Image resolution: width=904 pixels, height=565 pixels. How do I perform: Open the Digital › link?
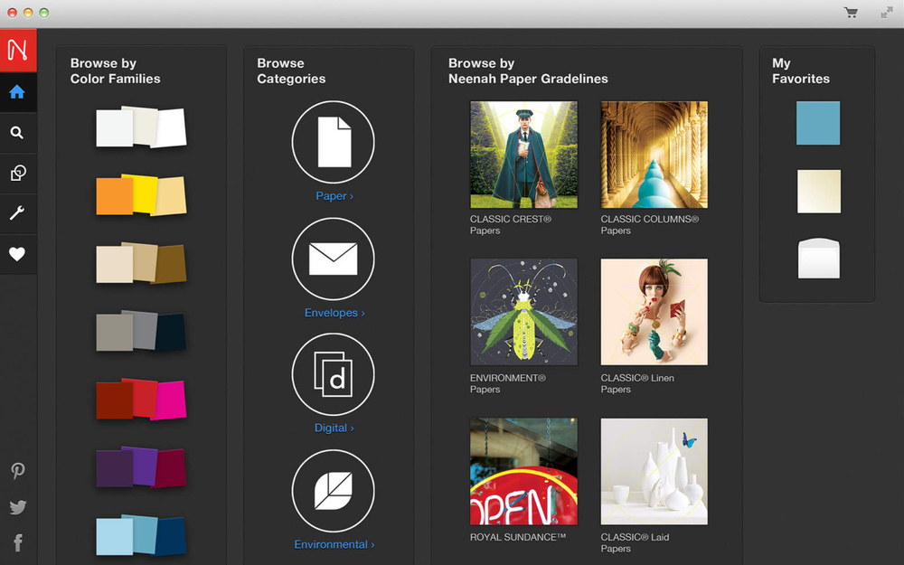pyautogui.click(x=334, y=428)
